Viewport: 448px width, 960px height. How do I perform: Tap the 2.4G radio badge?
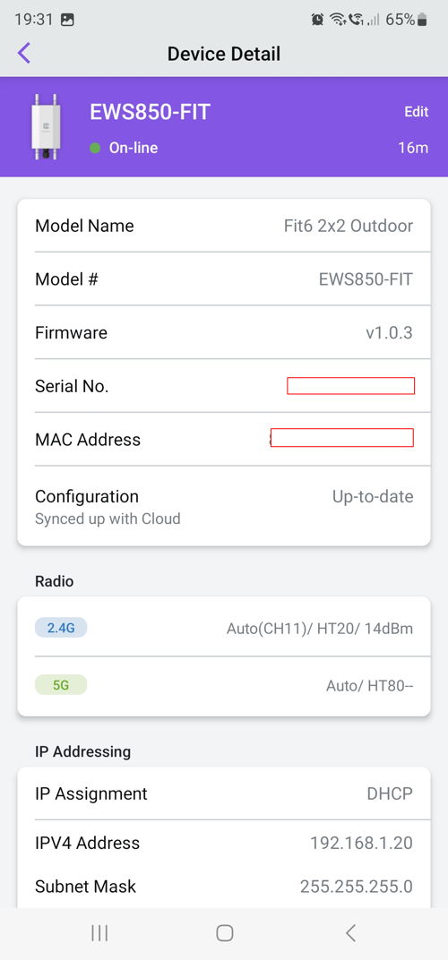[x=61, y=628]
